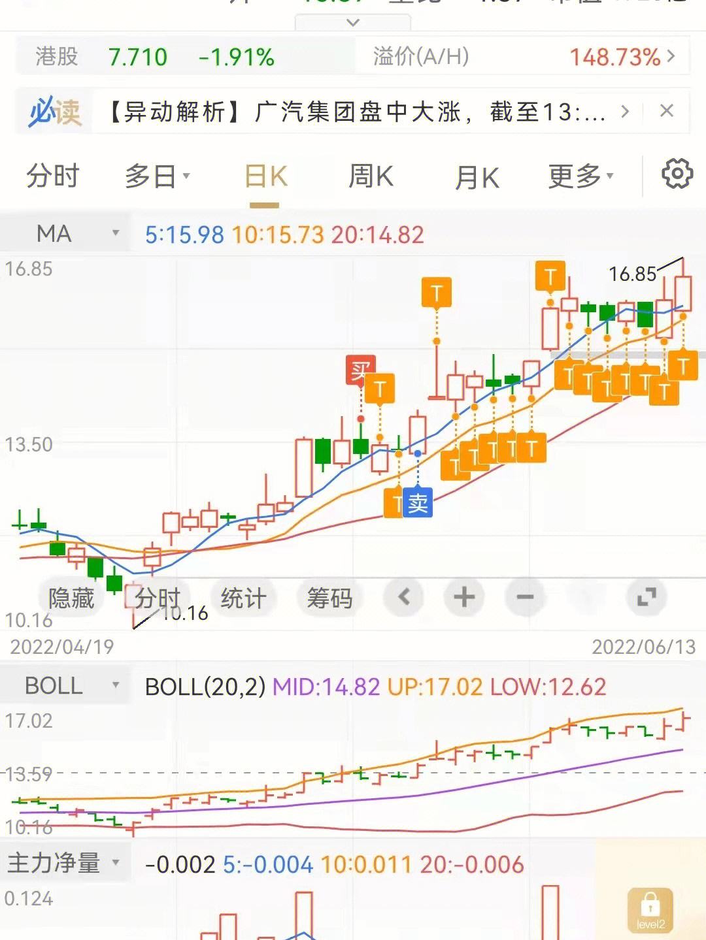Switch to the 周K weekly tab
Image resolution: width=706 pixels, height=940 pixels.
pos(371,175)
